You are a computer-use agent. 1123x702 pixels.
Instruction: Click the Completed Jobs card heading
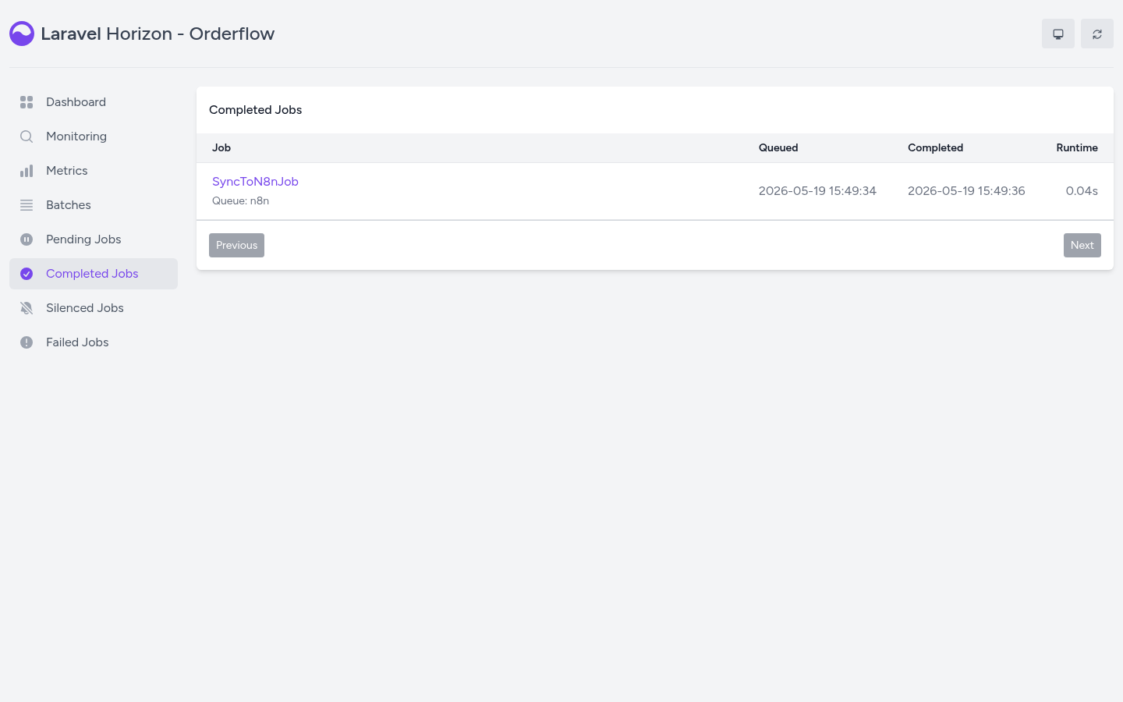pos(255,110)
